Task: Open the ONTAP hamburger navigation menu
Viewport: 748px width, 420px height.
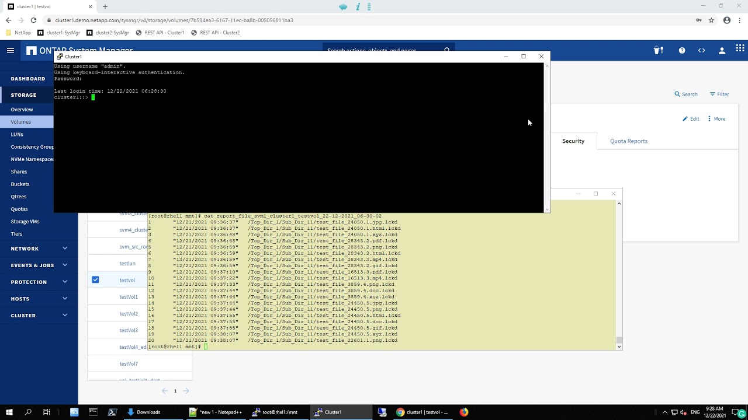Action: click(10, 51)
